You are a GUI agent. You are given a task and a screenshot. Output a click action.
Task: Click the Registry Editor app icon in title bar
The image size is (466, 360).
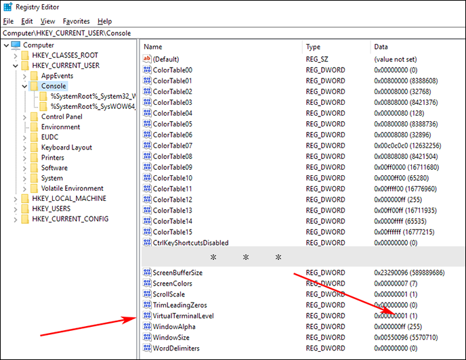coord(7,7)
